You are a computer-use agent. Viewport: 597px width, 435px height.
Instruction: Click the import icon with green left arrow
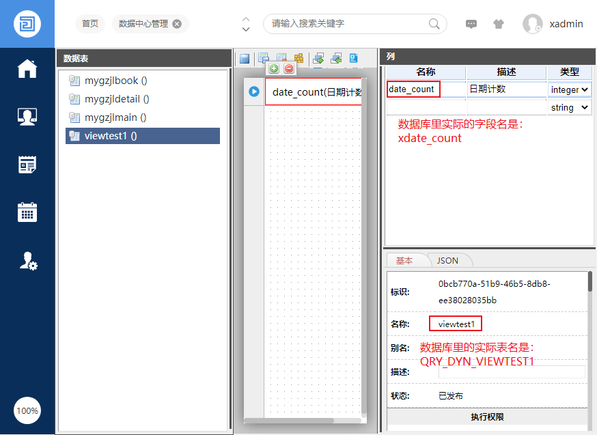[336, 58]
